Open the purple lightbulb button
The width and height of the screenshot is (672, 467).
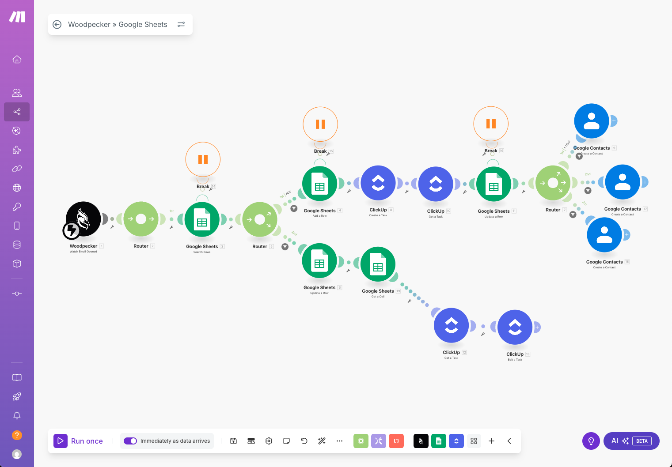[591, 441]
